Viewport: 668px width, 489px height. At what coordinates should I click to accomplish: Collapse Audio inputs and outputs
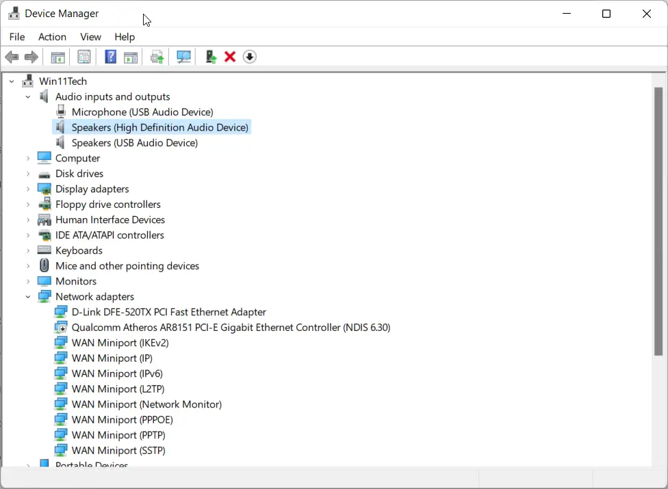(27, 97)
